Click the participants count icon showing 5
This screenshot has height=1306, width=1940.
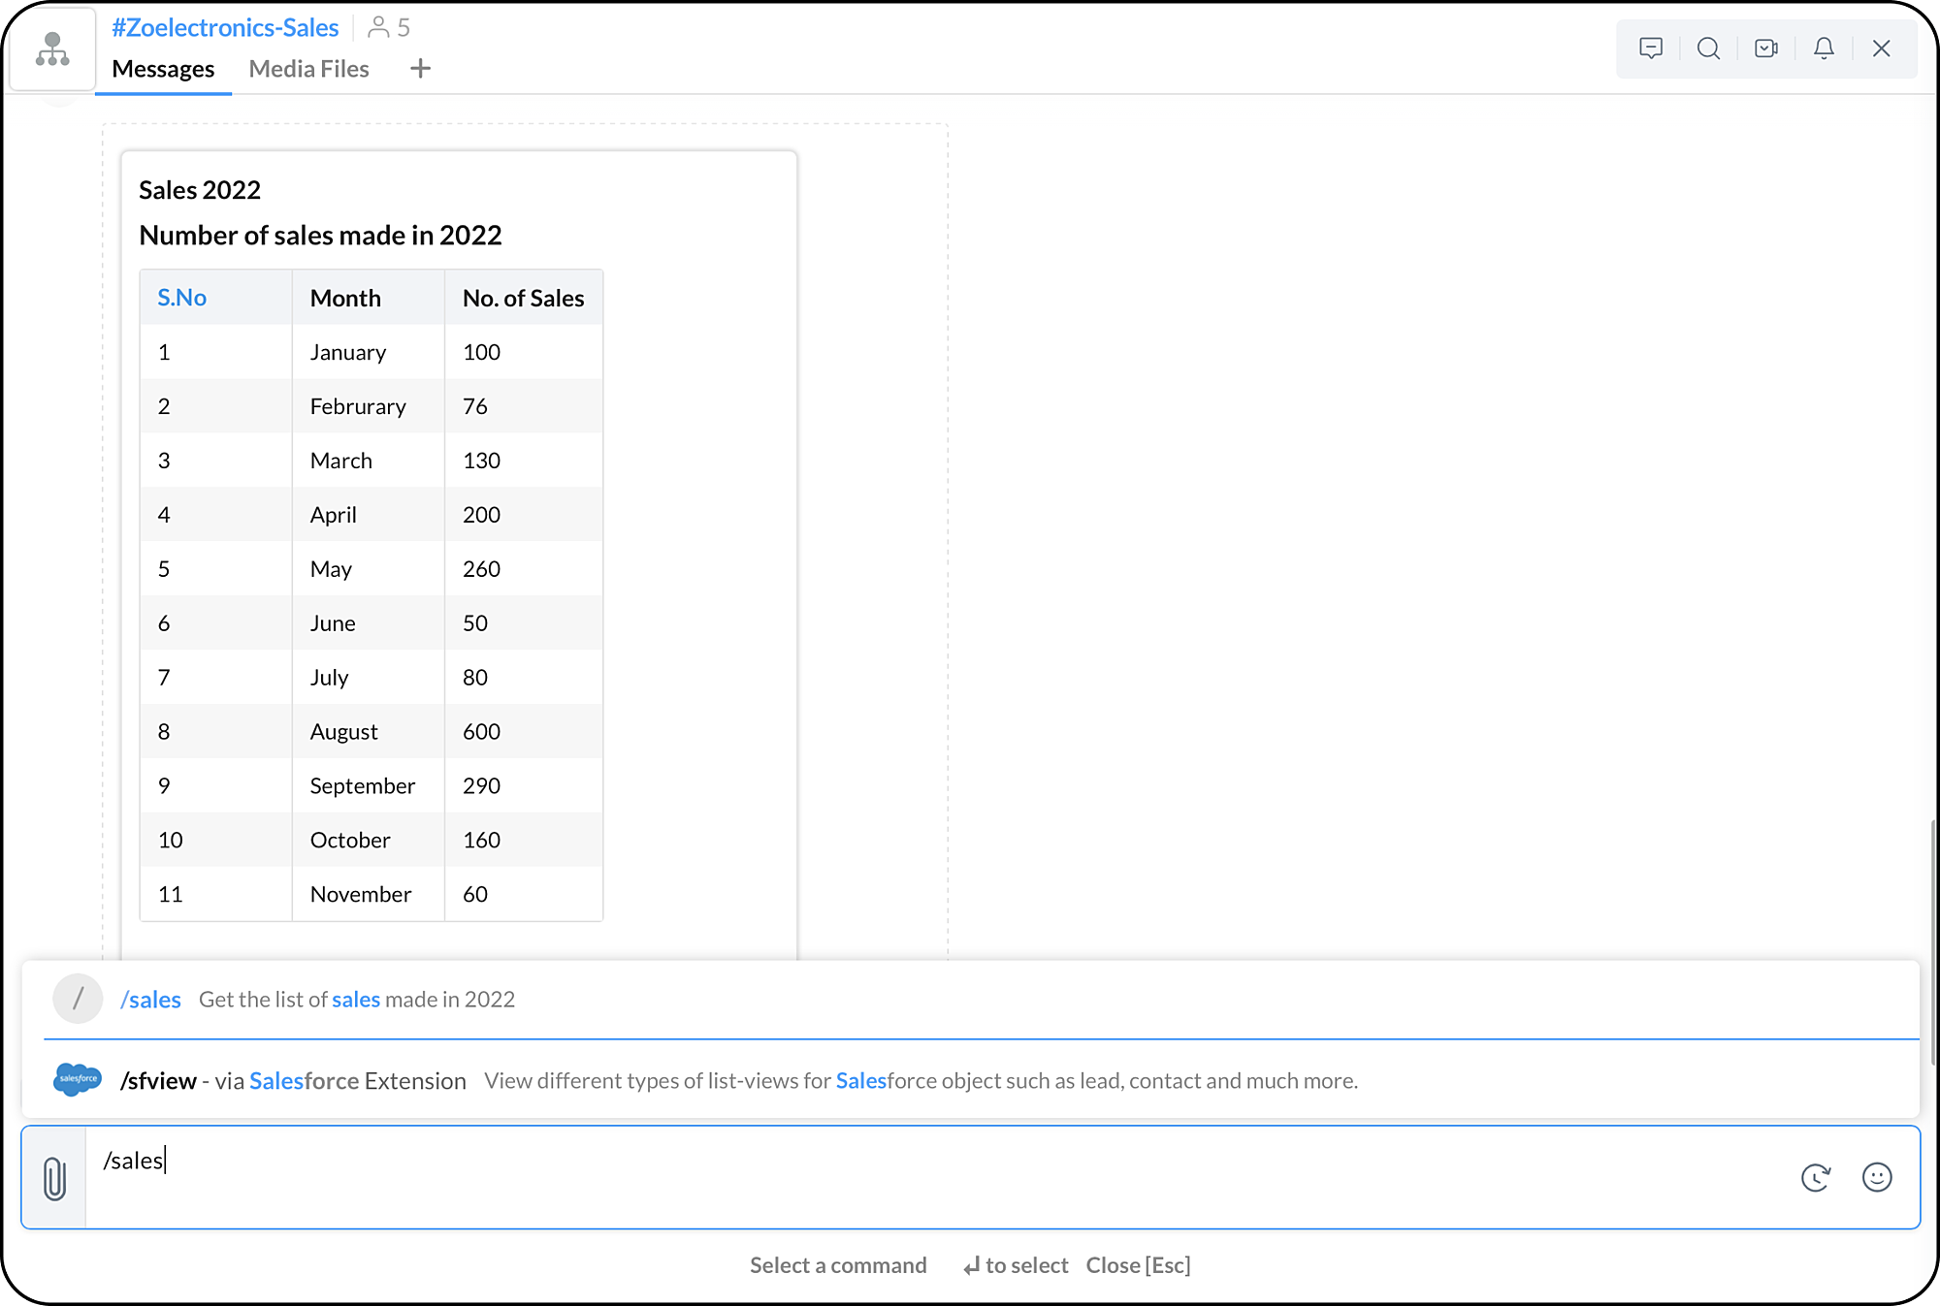click(389, 27)
